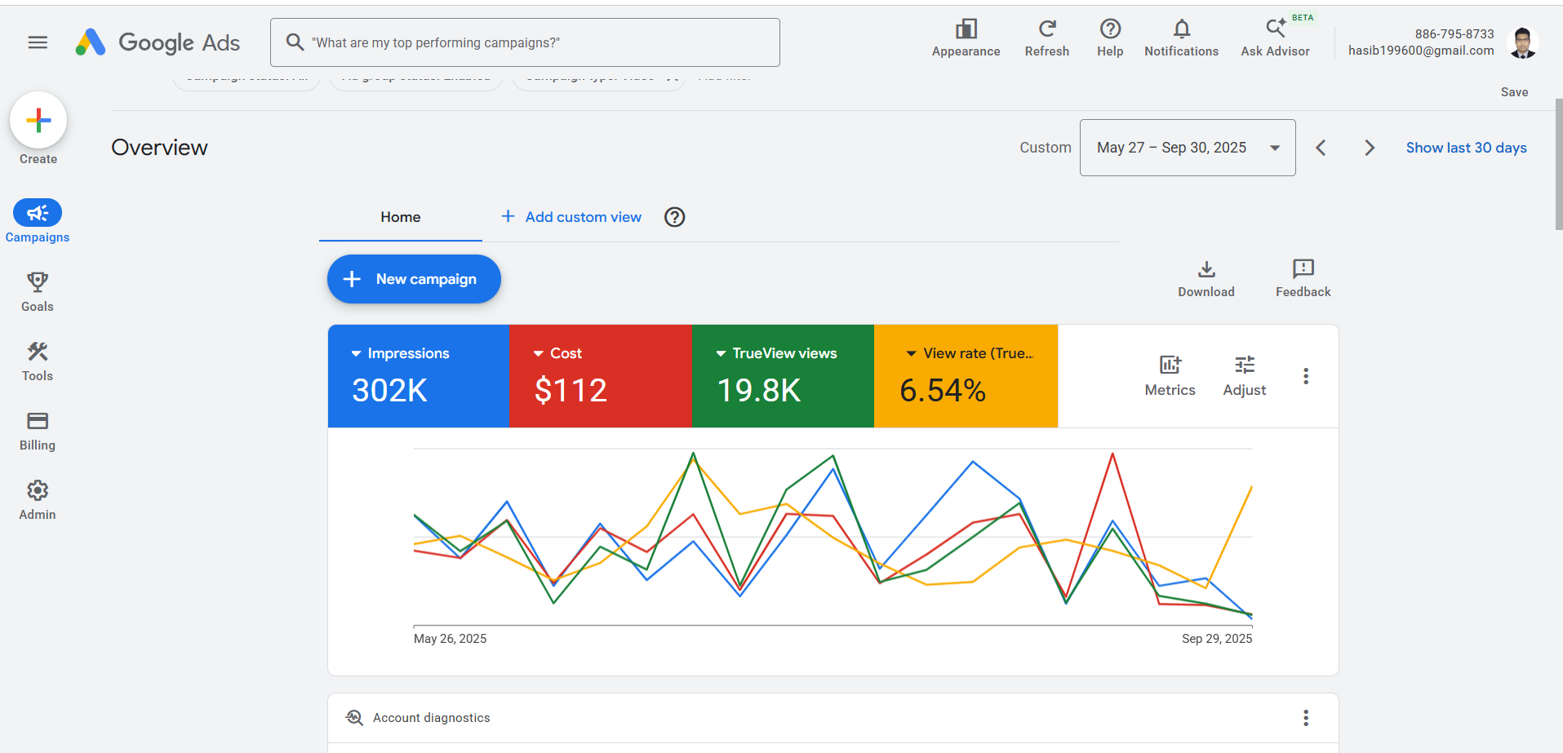The height and width of the screenshot is (753, 1563).
Task: Focus the search campaigns input field
Action: 525,42
